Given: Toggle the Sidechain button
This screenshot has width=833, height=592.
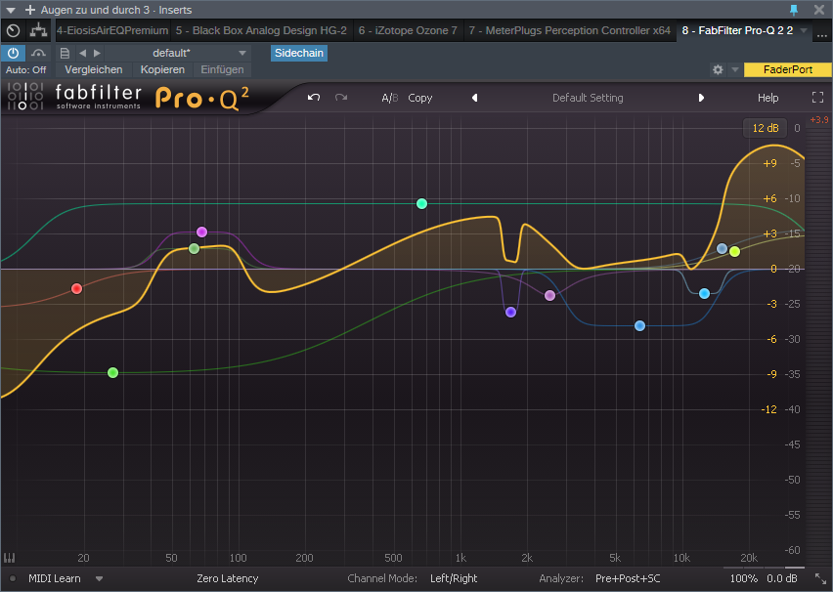Looking at the screenshot, I should click(x=298, y=53).
